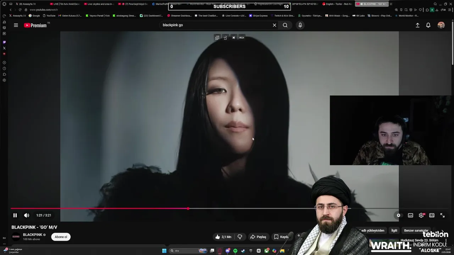Switch to theater mode view

(x=432, y=215)
